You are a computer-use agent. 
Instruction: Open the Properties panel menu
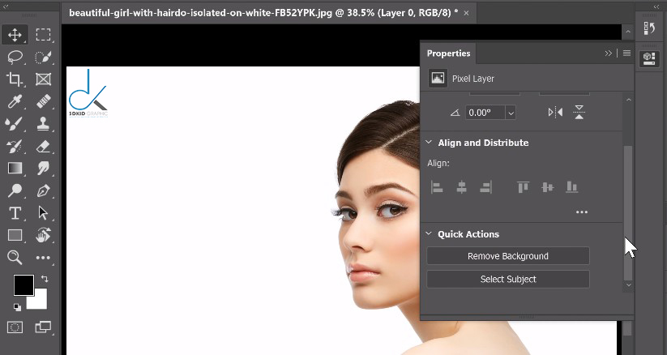tap(626, 53)
